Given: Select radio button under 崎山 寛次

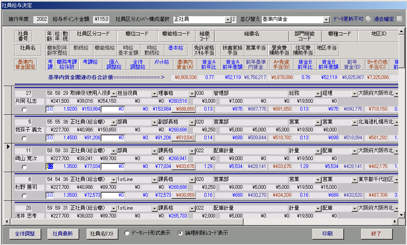Looking at the screenshot, I should (x=24, y=167).
